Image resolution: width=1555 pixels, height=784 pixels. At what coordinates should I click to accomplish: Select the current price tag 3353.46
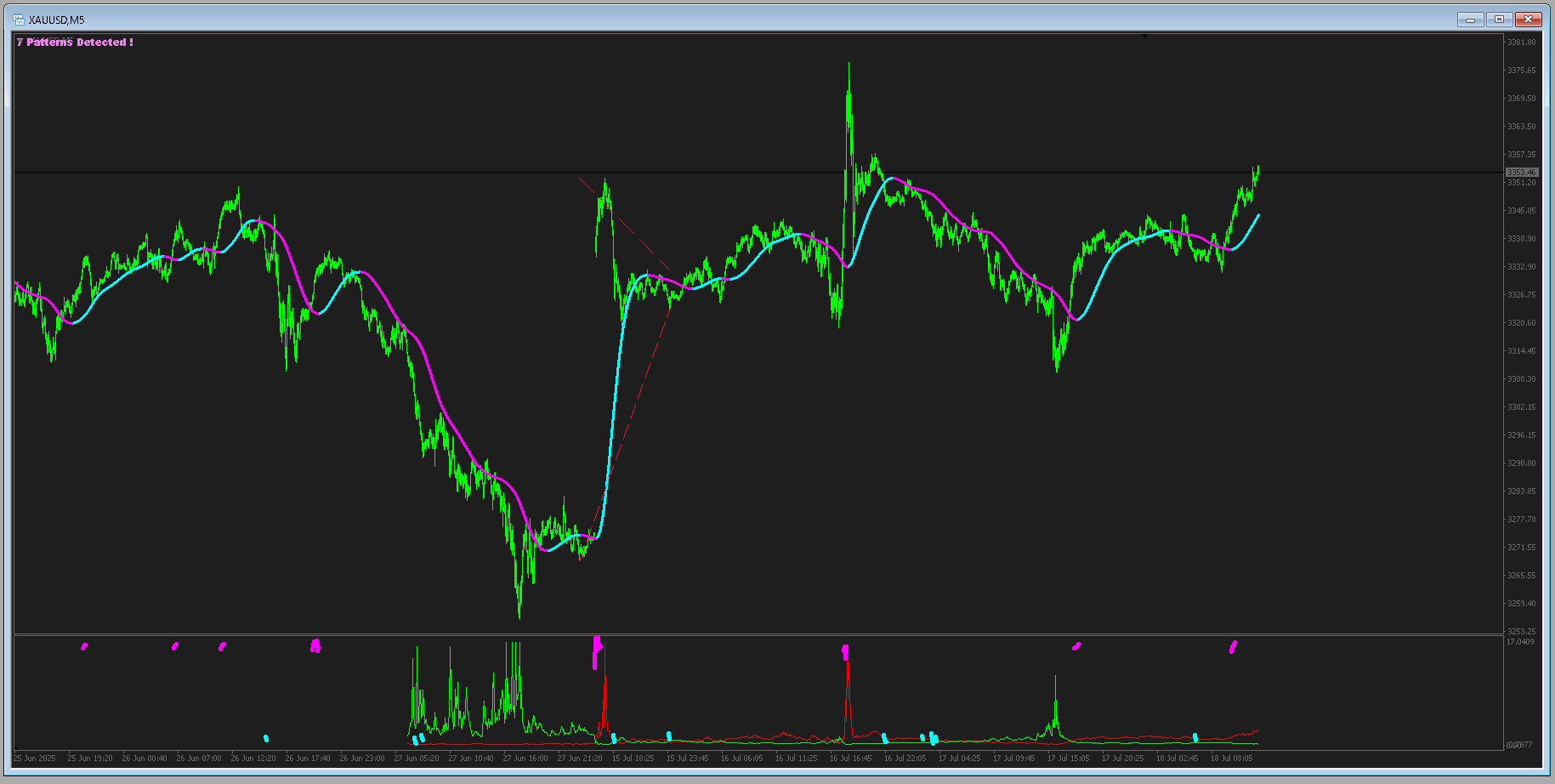[1522, 173]
